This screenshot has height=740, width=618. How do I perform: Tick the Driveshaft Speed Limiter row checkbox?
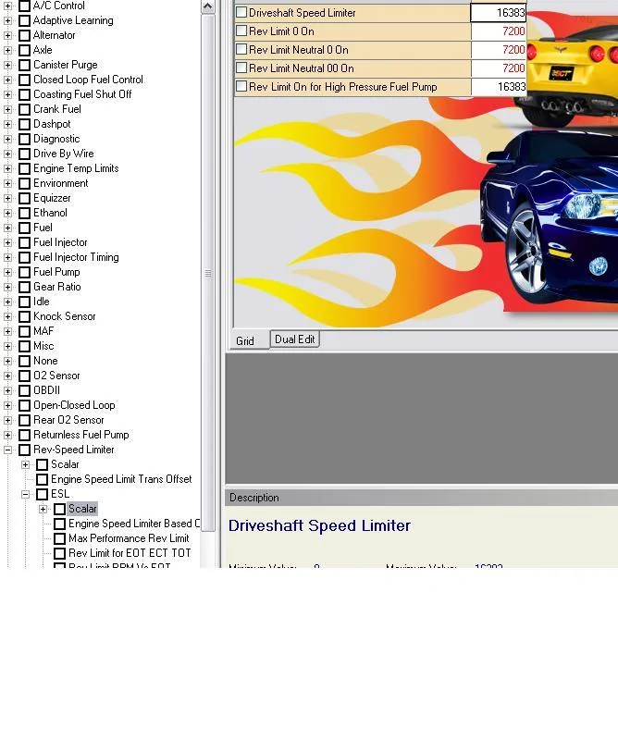coord(241,12)
